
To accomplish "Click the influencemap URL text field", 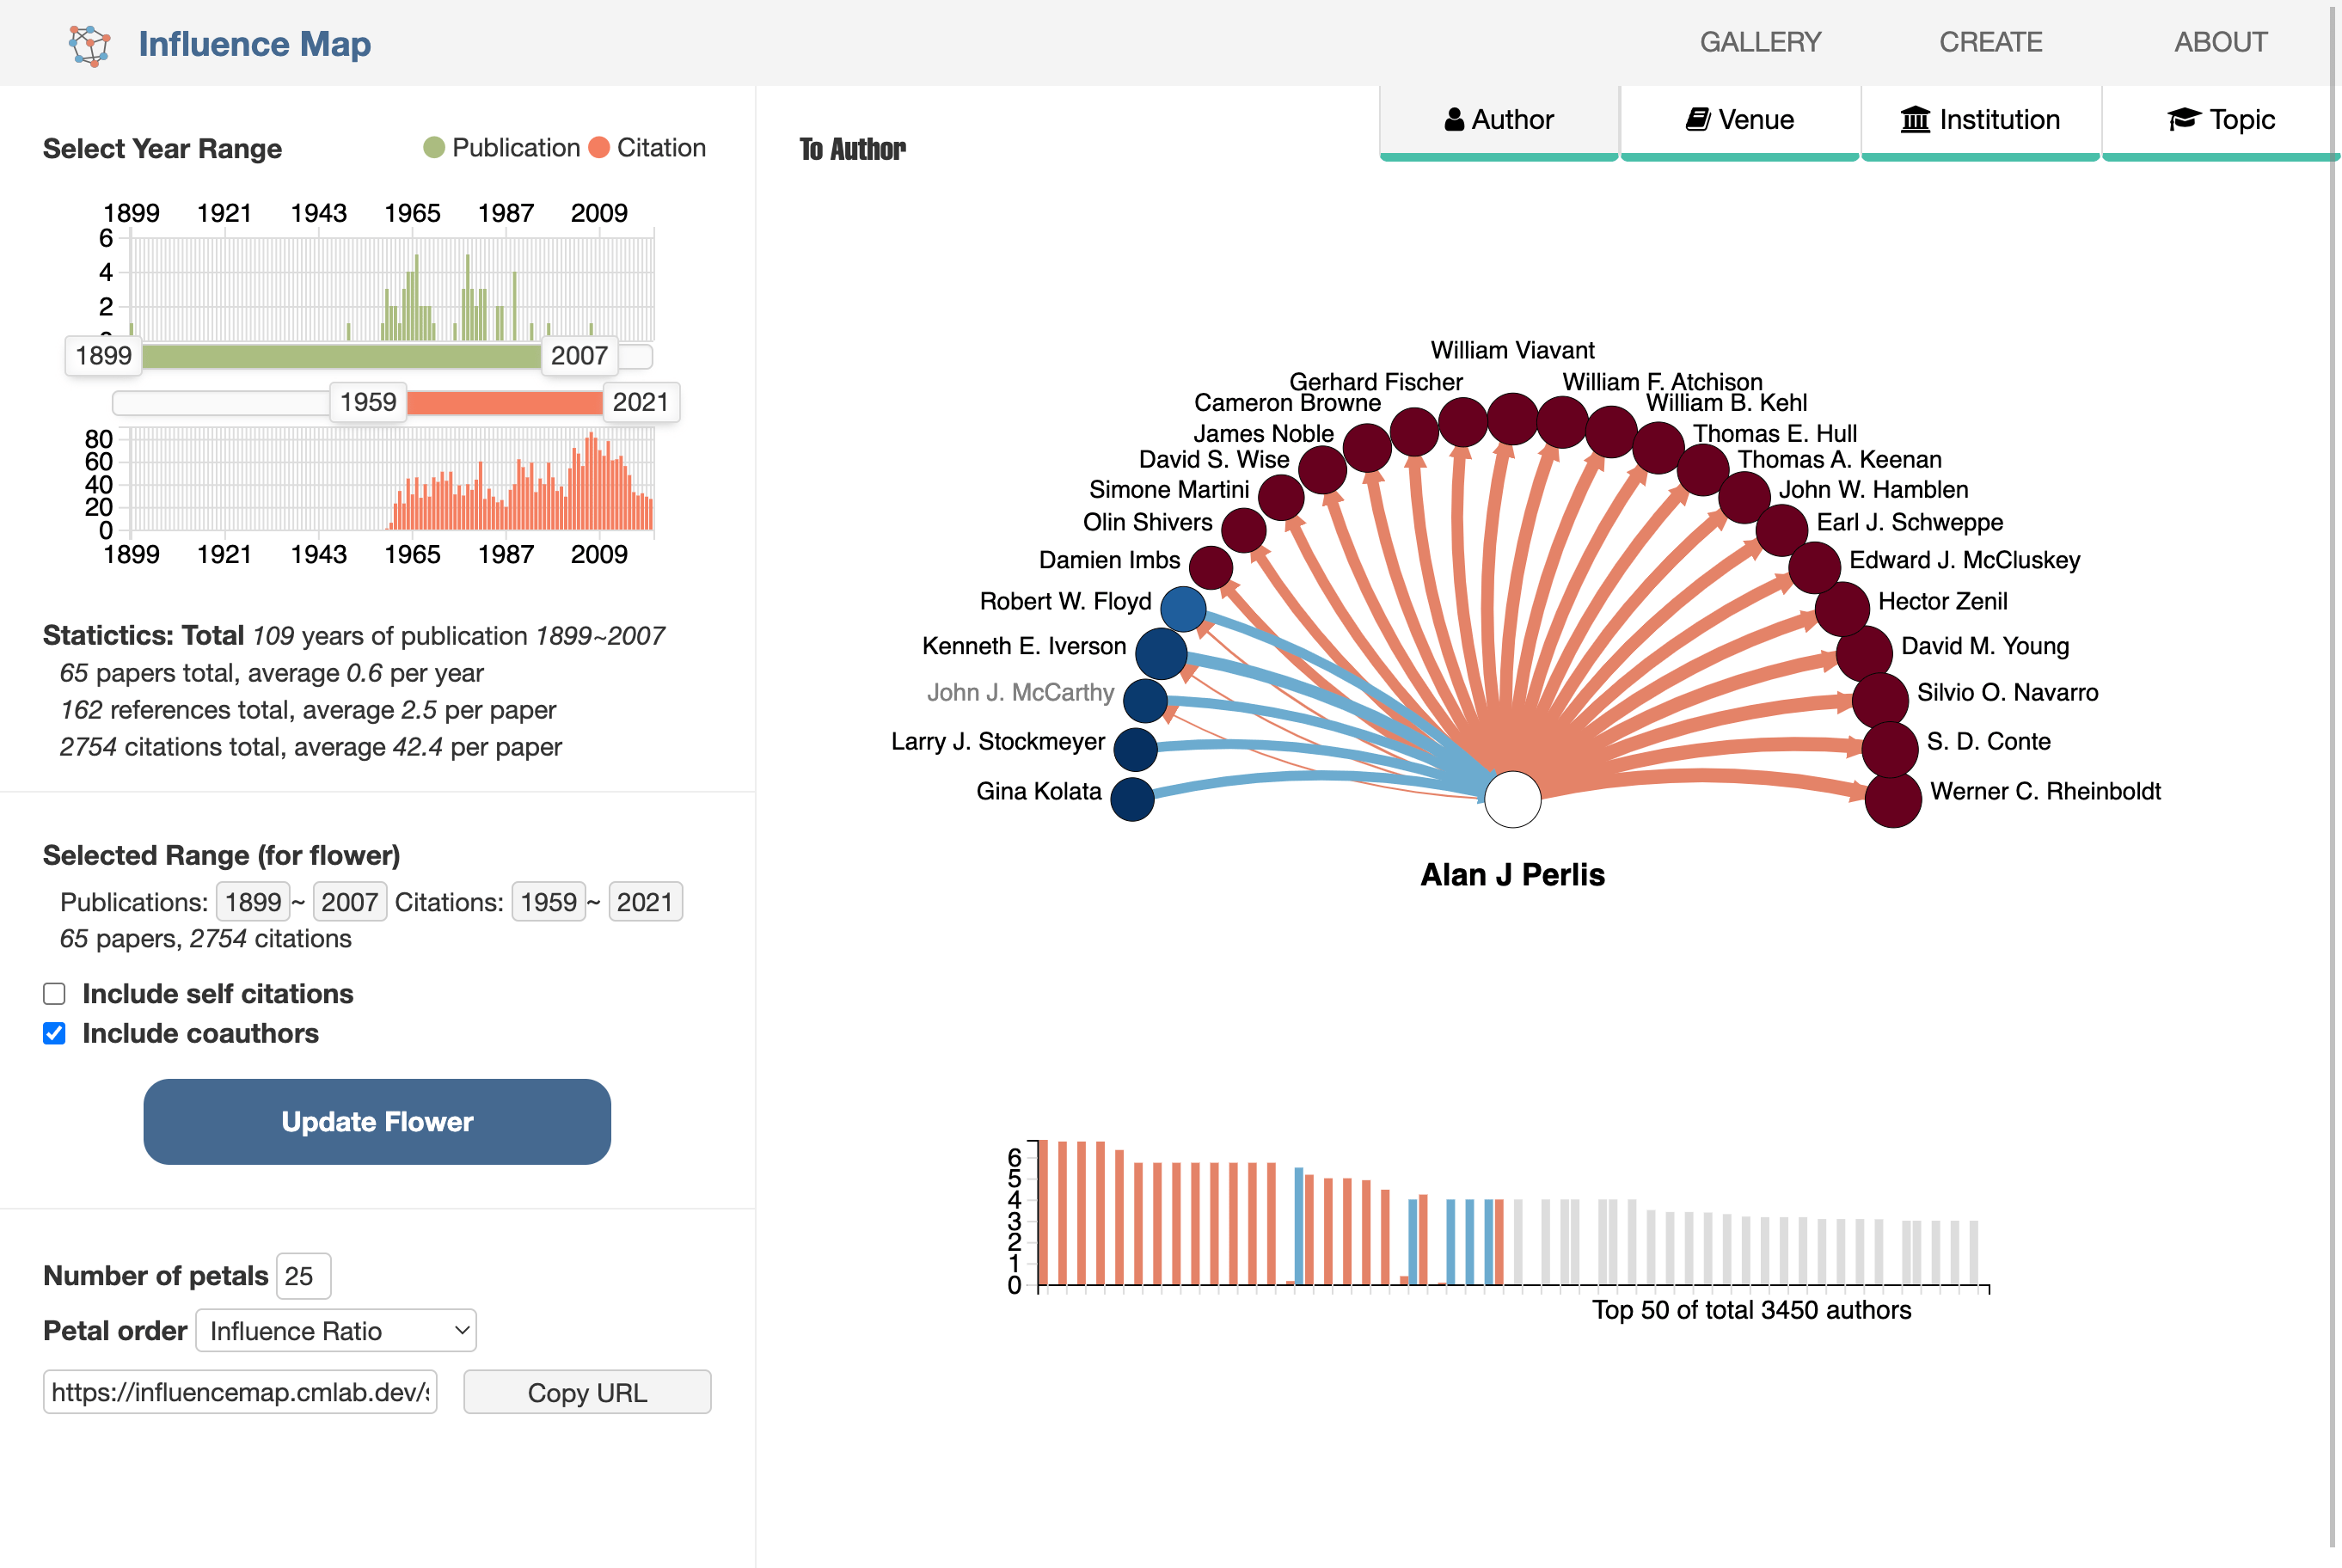I will pyautogui.click(x=240, y=1392).
